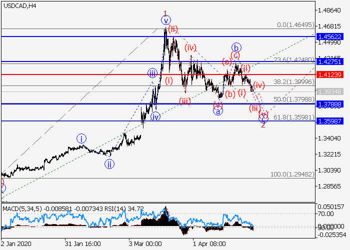Click the 100.0(1.29482) Fibonacci level label
This screenshot has width=350, height=250.
click(292, 174)
